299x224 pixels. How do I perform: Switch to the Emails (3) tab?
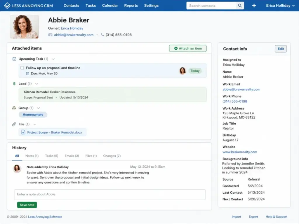coord(72,156)
